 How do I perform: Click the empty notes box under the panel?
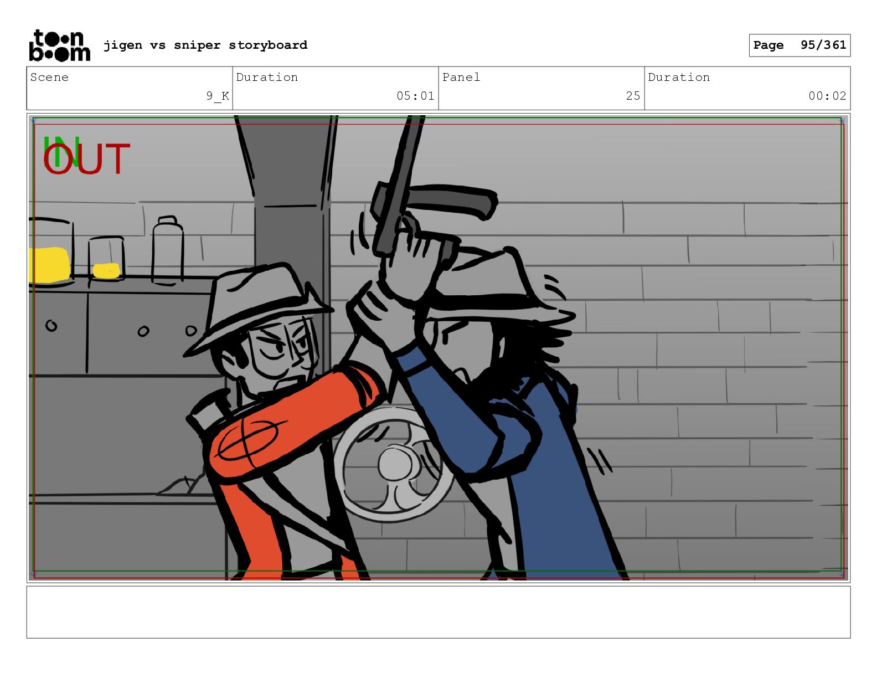pyautogui.click(x=438, y=612)
